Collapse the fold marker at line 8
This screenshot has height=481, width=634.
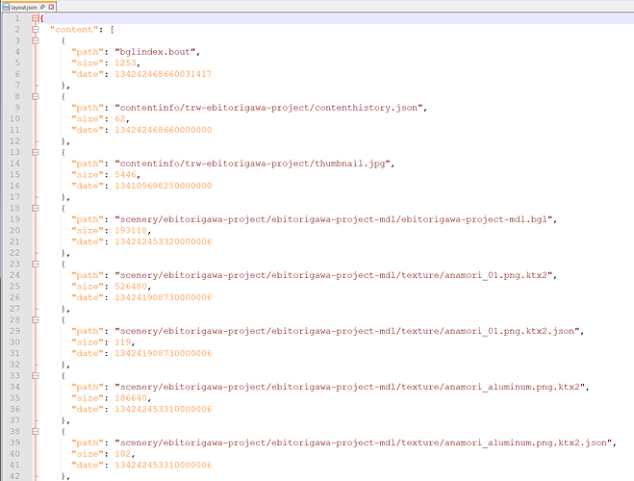point(36,96)
